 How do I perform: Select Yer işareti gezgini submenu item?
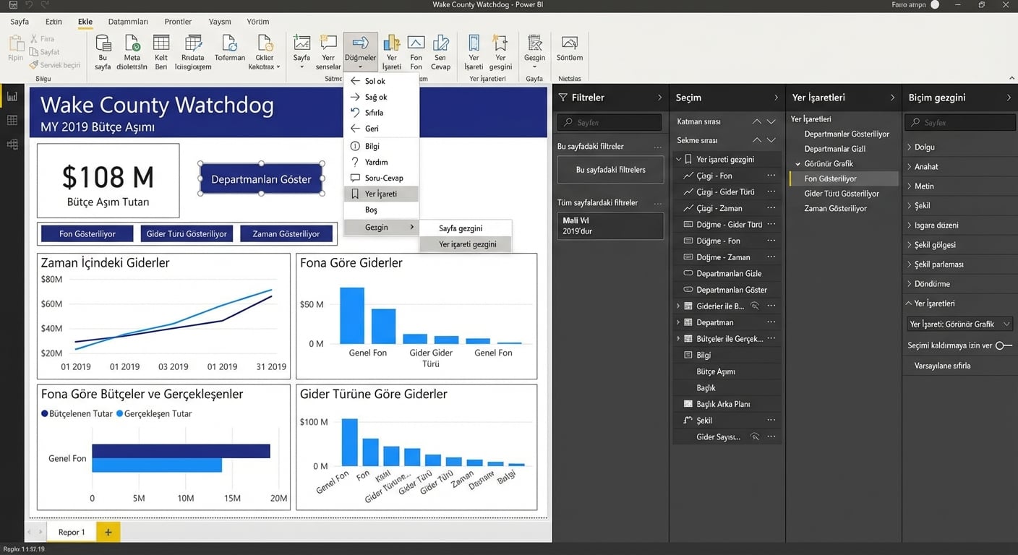[x=467, y=244]
